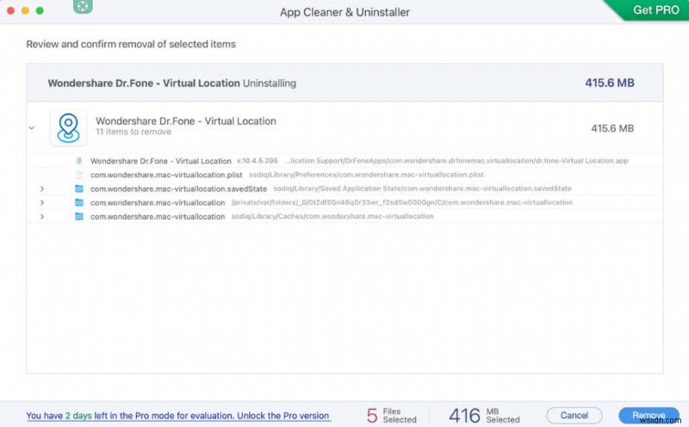689x427 pixels.
Task: Click the Uninstalling header with 415.6 MB
Action: (344, 84)
